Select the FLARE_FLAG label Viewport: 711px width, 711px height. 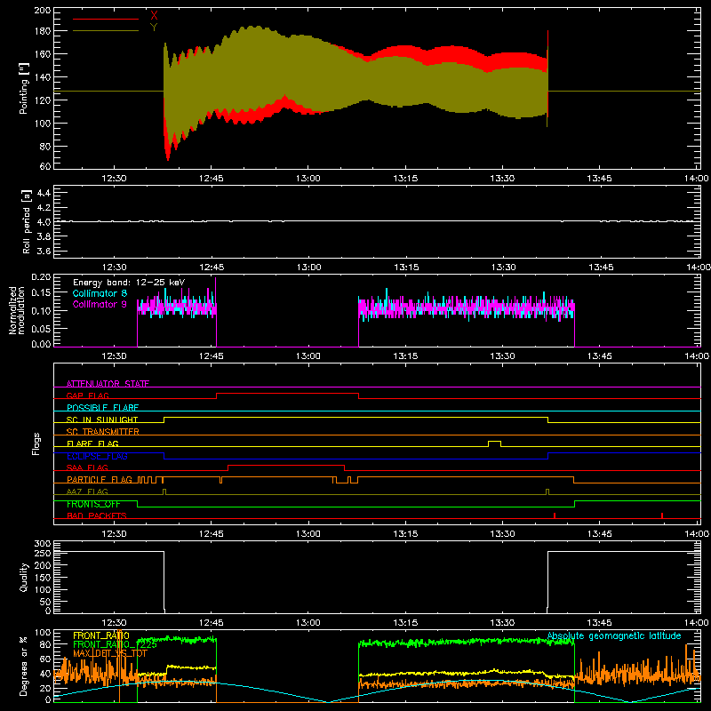coord(92,443)
